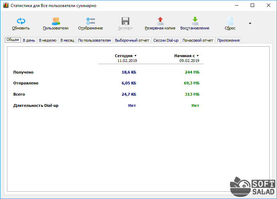277x199 pixels.
Task: Create backup via Резервная копия icon
Action: [160, 21]
